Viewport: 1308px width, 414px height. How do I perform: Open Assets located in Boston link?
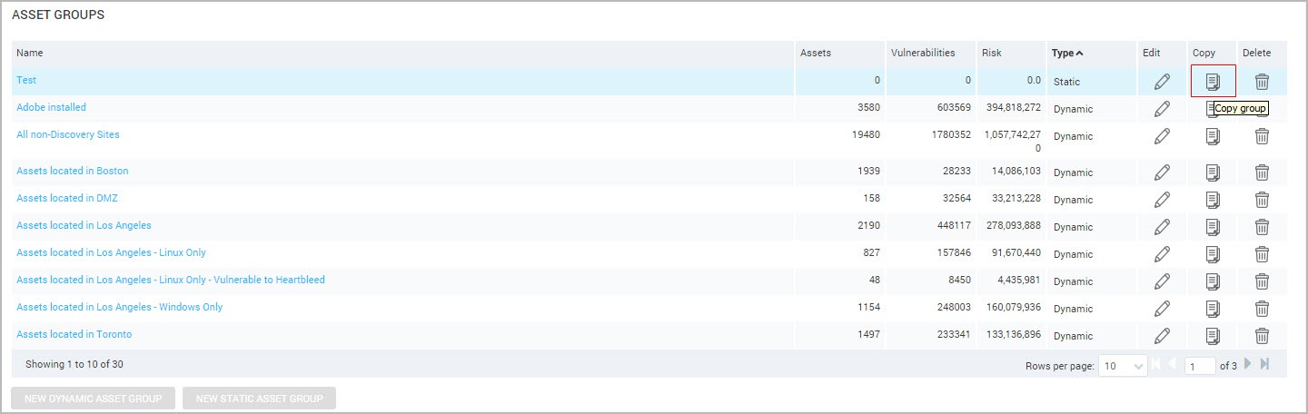73,171
